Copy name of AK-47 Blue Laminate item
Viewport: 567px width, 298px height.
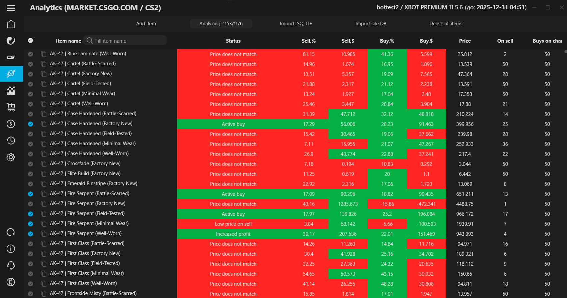44,54
